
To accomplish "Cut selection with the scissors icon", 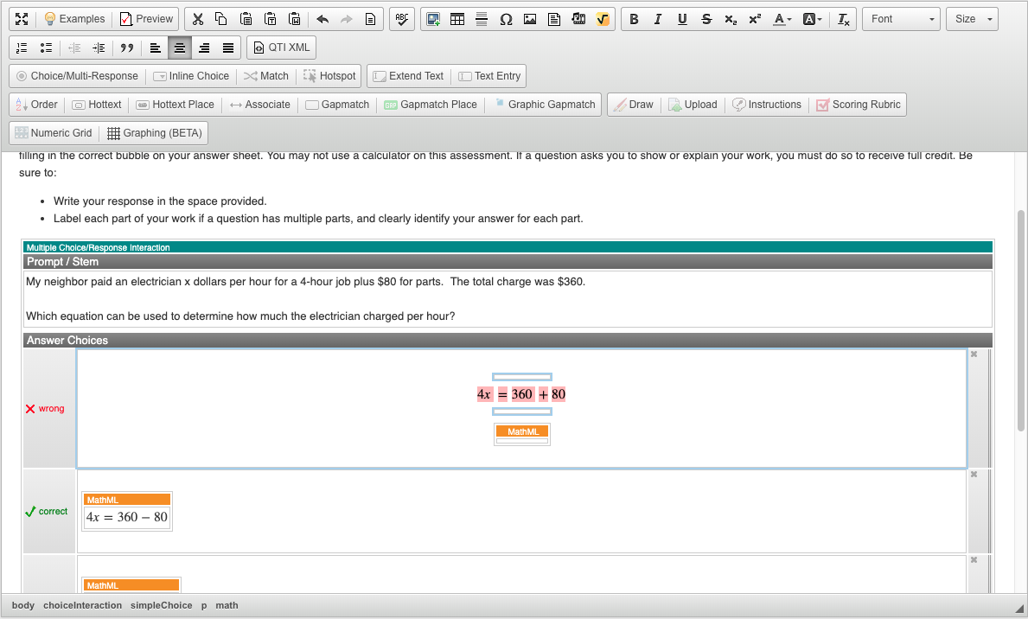I will tap(197, 19).
